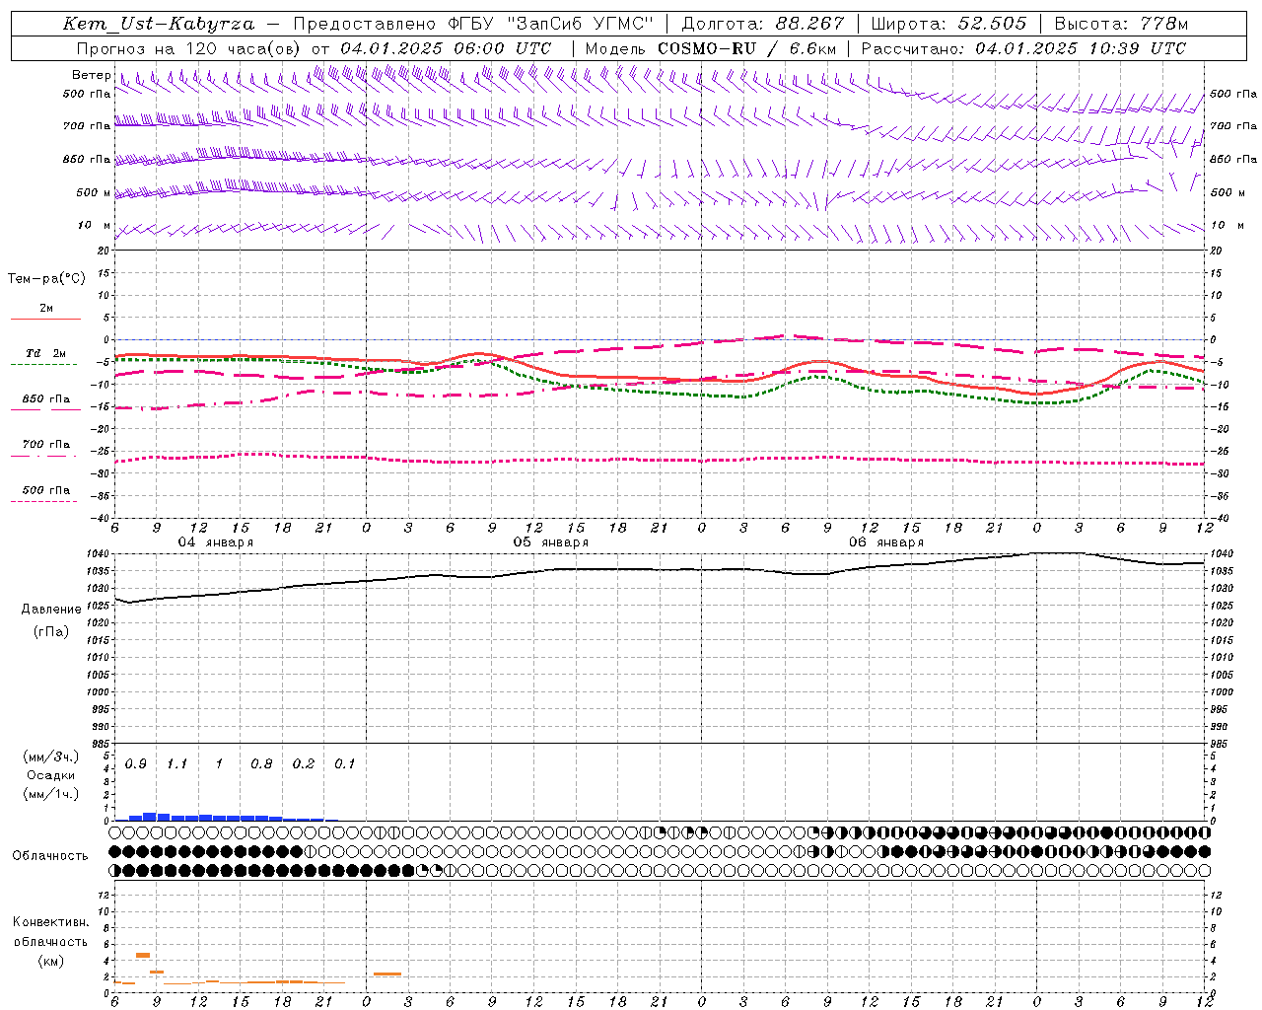The image size is (1262, 1010).
Task: Click the Тем-ра(°C) axis title
Action: 46,279
